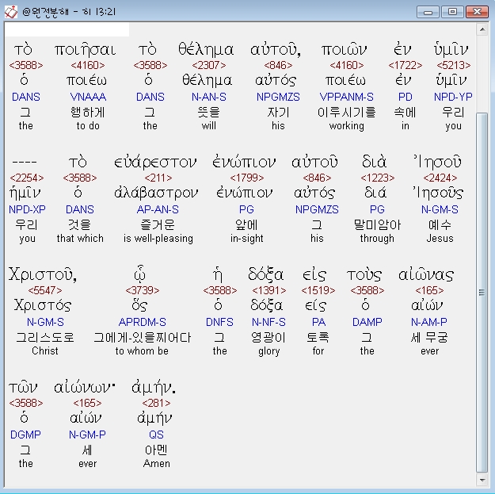Open Strong's number <1722>
This screenshot has height=494, width=495.
406,65
